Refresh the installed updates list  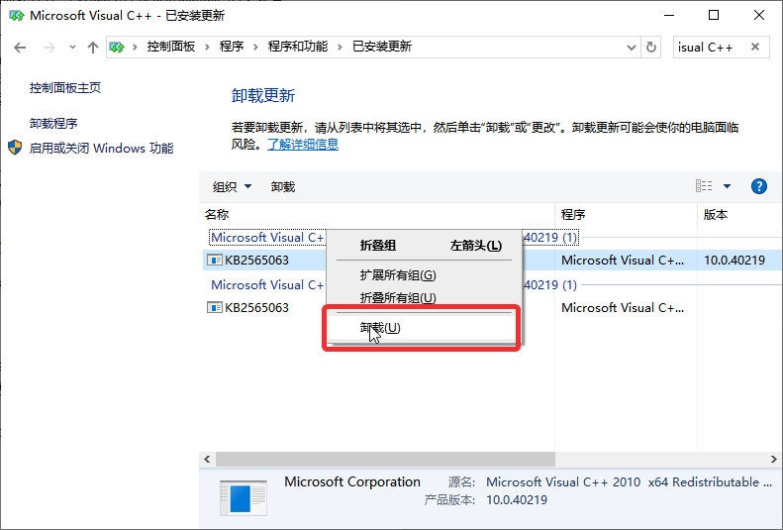click(x=651, y=48)
